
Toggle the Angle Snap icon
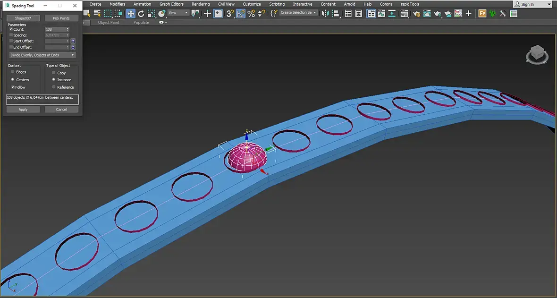pyautogui.click(x=241, y=14)
